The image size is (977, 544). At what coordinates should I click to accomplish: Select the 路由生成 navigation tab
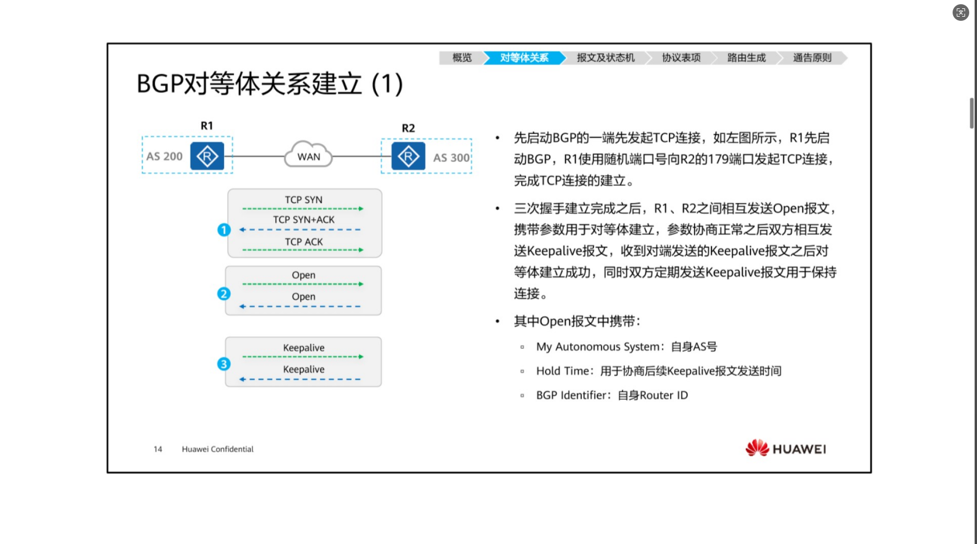[x=746, y=58]
